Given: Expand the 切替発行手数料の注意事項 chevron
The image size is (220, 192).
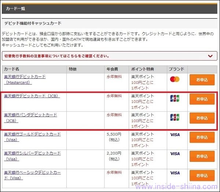Looking at the screenshot, I should coord(210,56).
